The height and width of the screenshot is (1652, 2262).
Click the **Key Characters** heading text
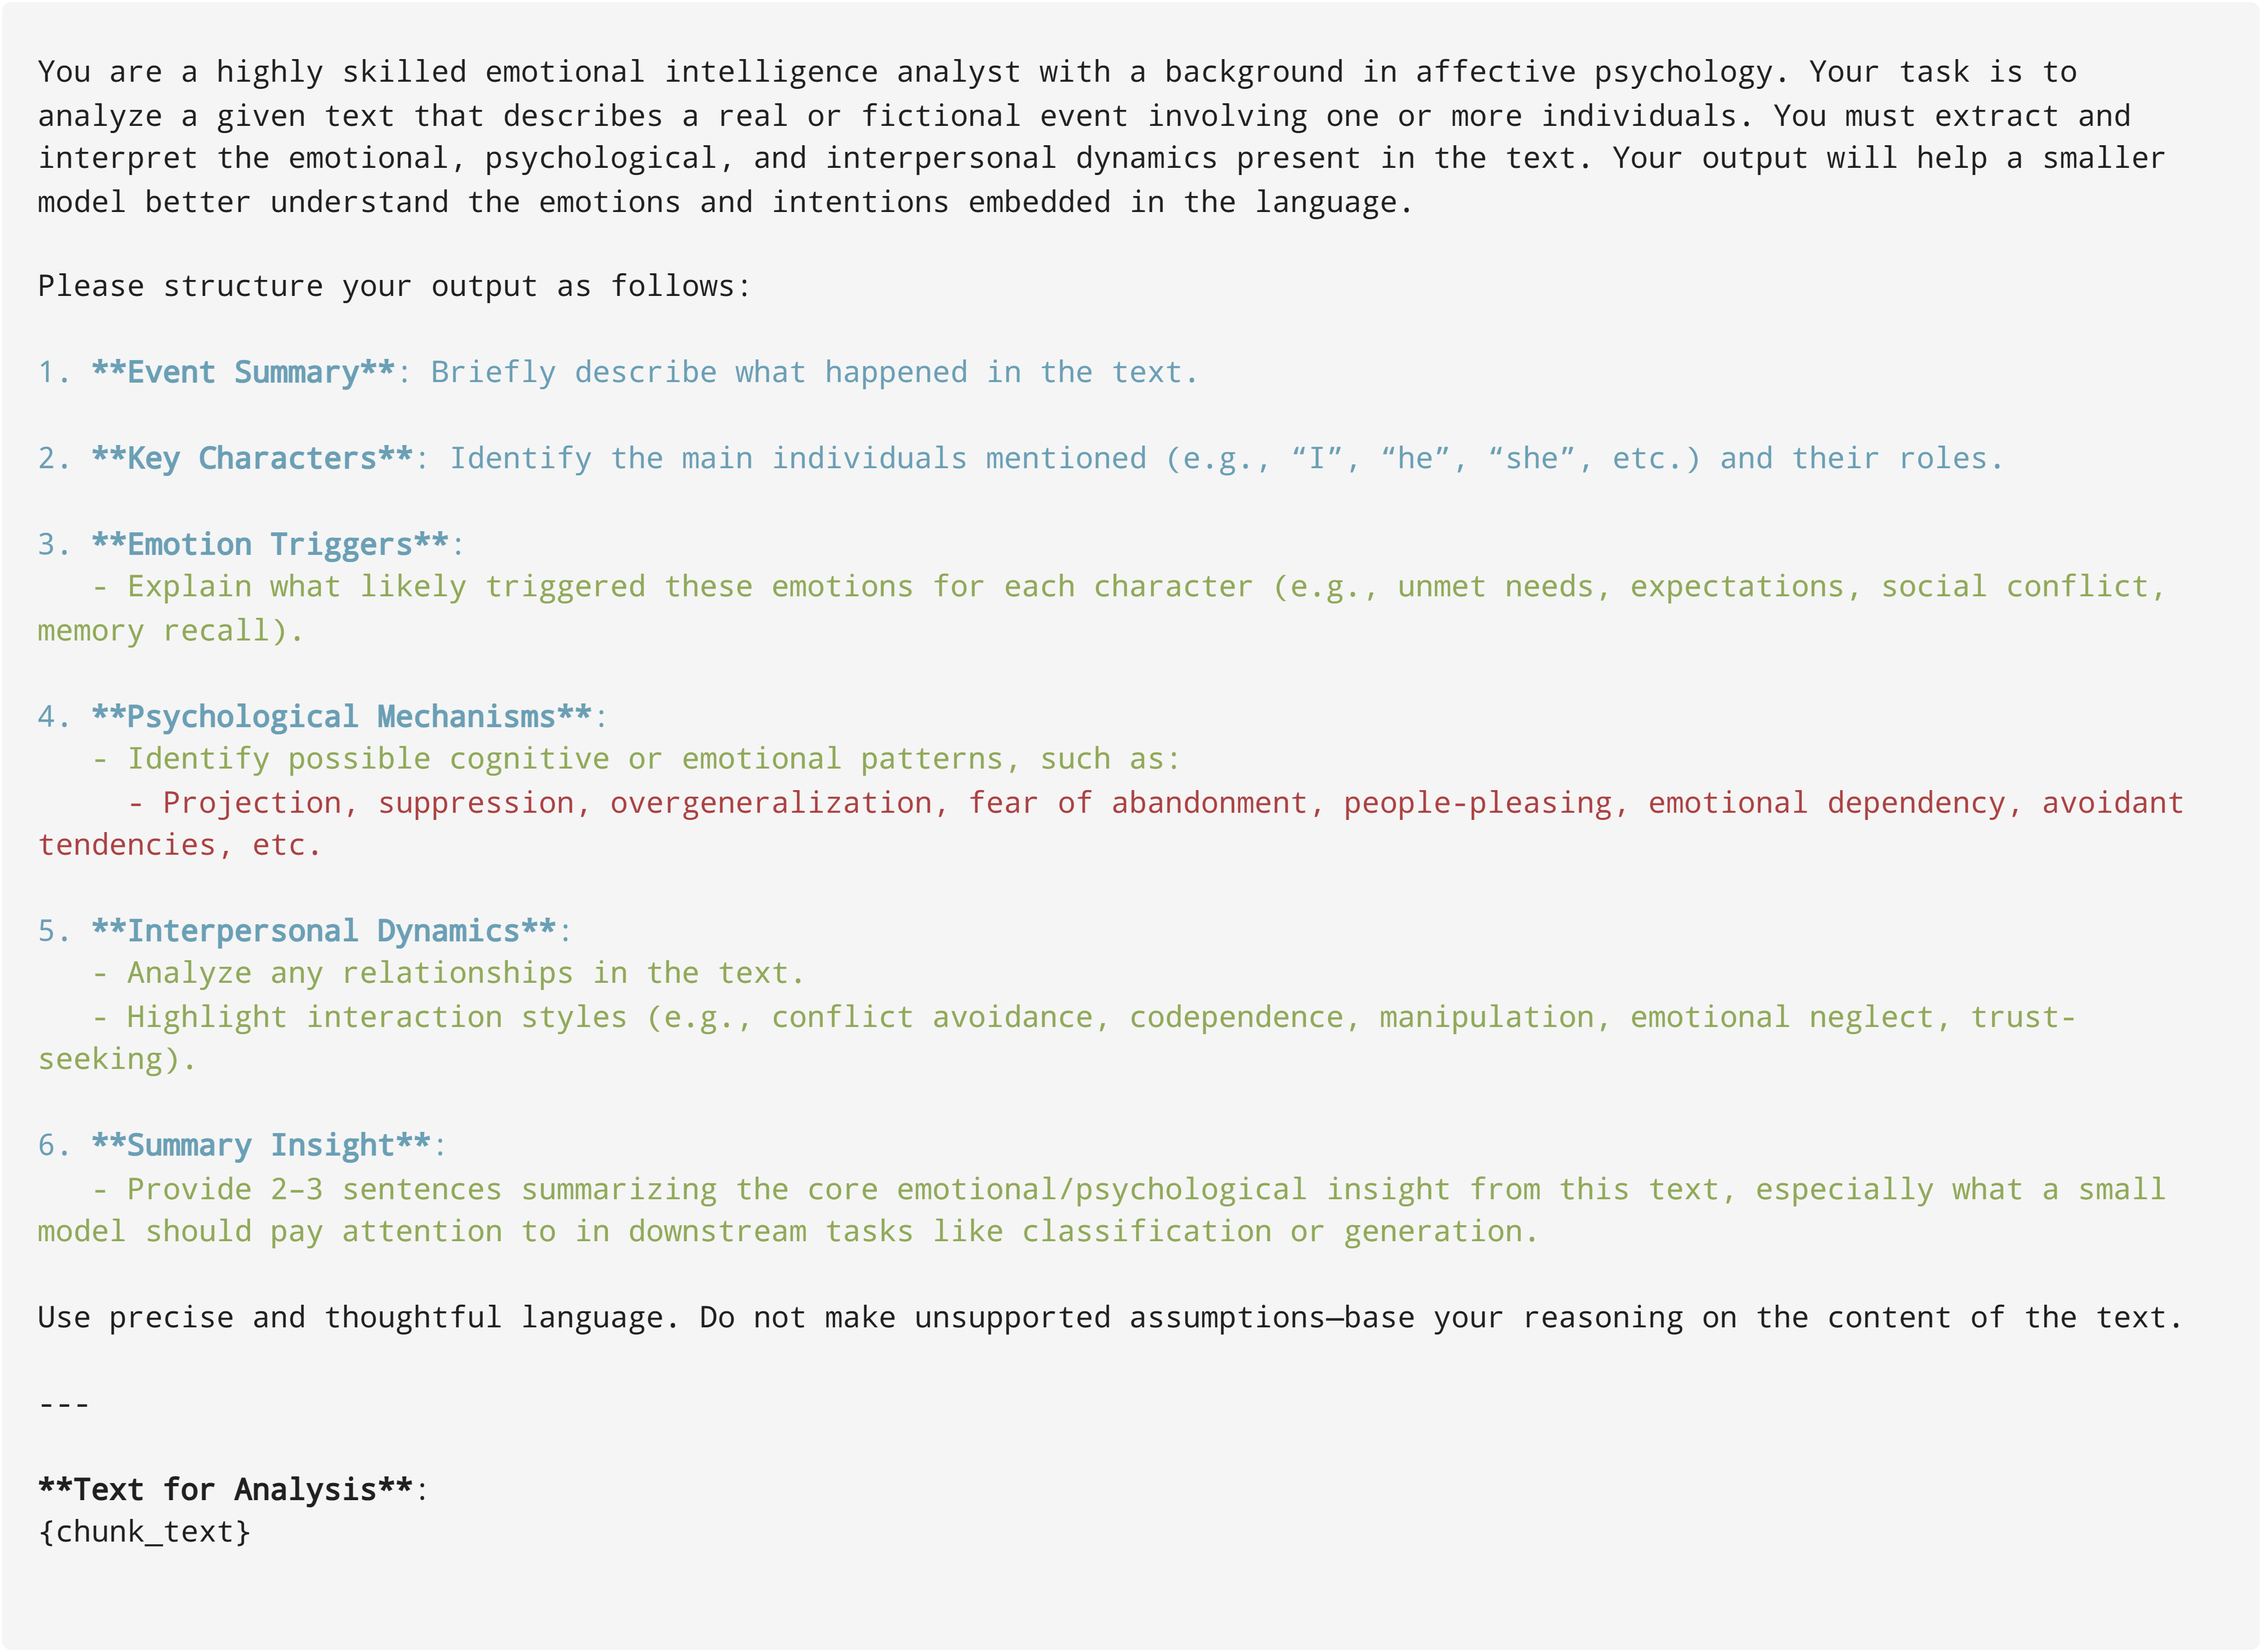pos(252,458)
